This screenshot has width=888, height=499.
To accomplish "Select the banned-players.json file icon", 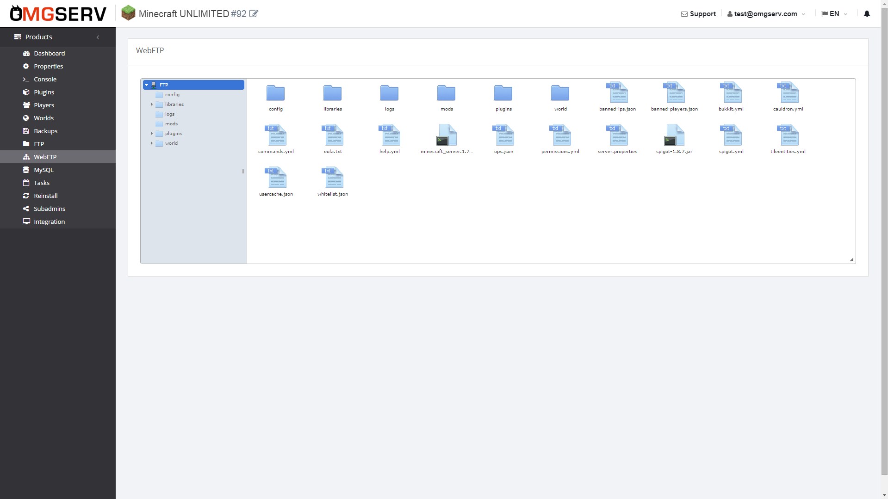I will pyautogui.click(x=674, y=92).
